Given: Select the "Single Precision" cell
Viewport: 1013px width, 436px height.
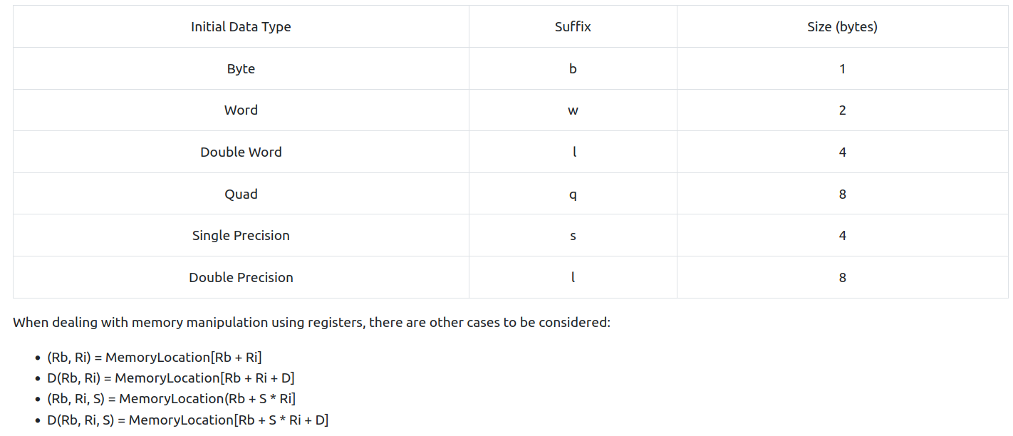Looking at the screenshot, I should (241, 236).
